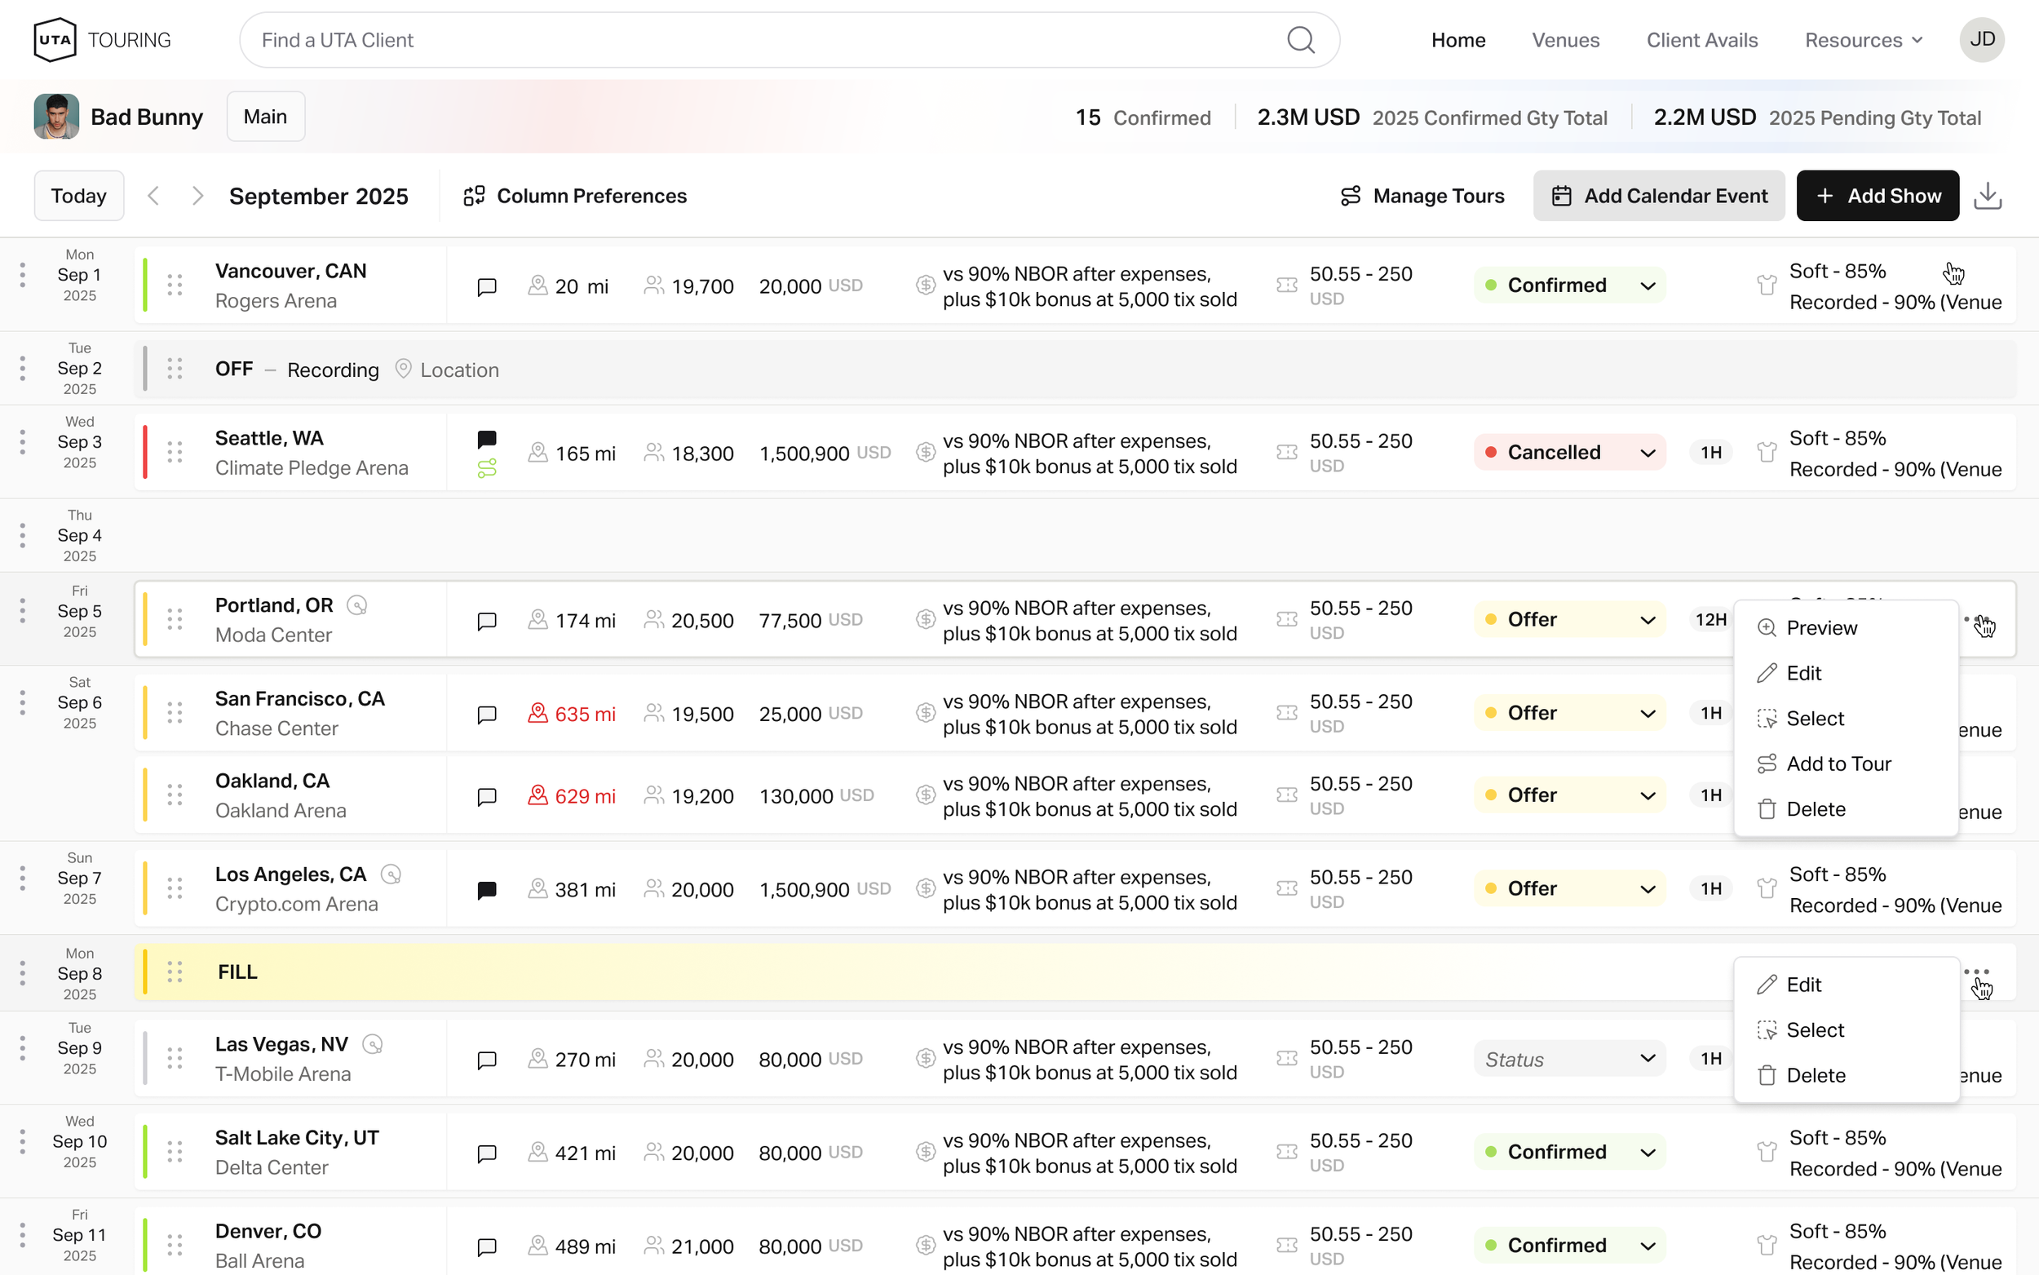Open three-dot menu for Mon Sep 1 date
This screenshot has width=2039, height=1275.
point(23,275)
